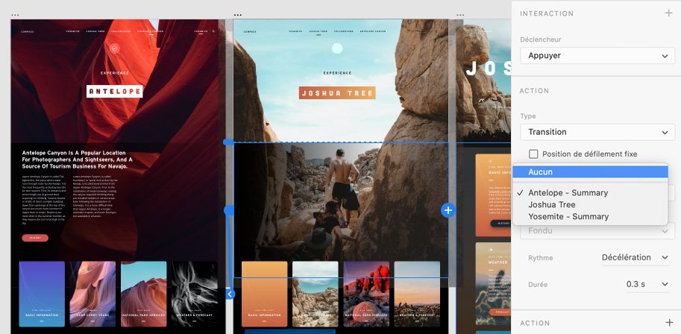This screenshot has height=334, width=681.
Task: Add another action with the bottom ACTION plus icon
Action: pos(669,323)
